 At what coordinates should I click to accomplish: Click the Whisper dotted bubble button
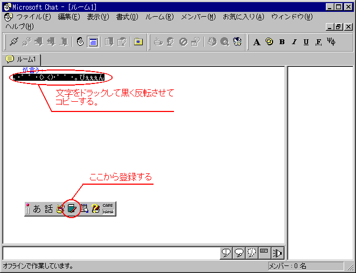pyautogui.click(x=252, y=253)
